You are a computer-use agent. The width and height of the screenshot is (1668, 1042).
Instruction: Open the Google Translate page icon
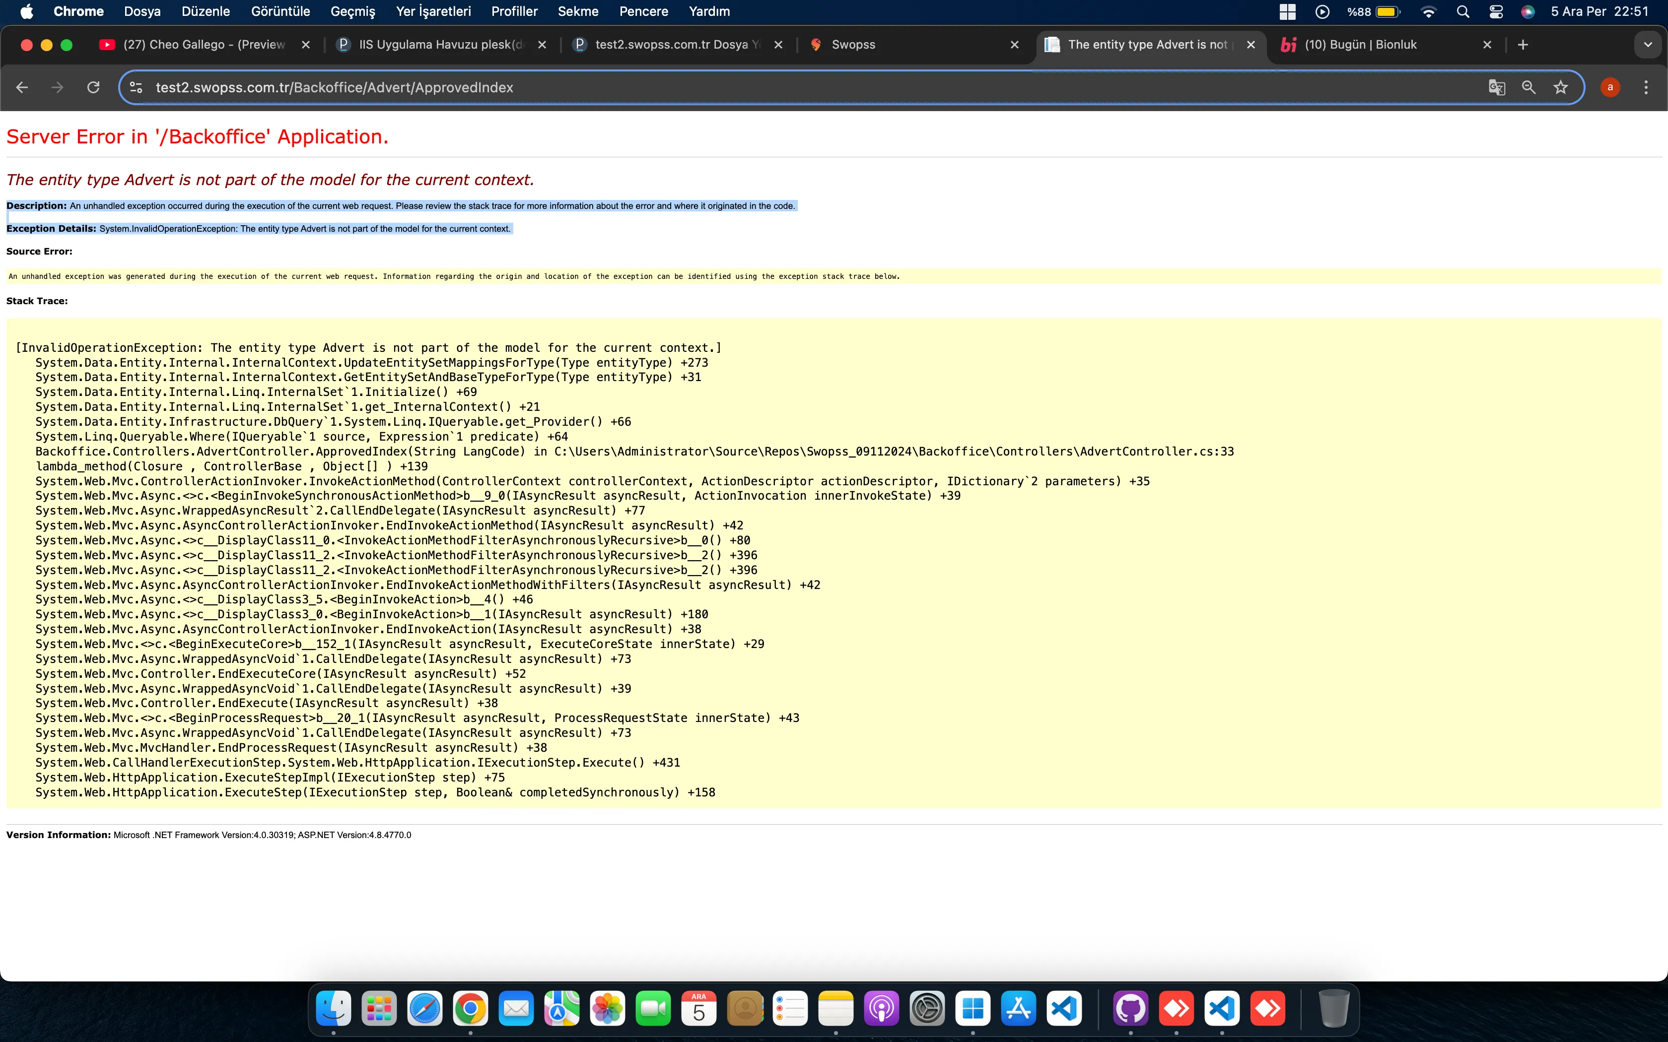click(x=1496, y=87)
